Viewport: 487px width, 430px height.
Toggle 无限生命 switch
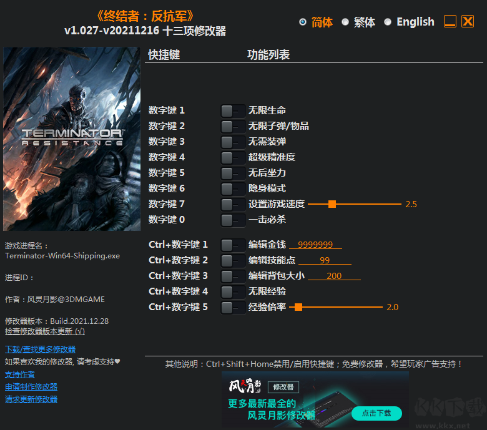click(233, 111)
